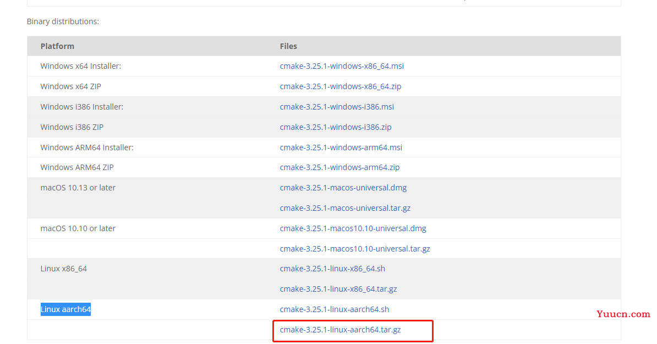Open cmake-3.25.1-windows-i386.zip link
The image size is (657, 344).
coord(336,127)
